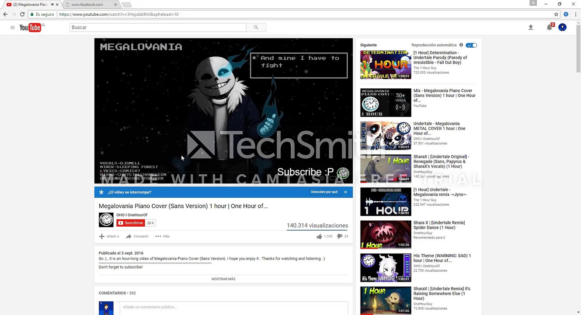Click the search magnifier button
Image resolution: width=581 pixels, height=315 pixels.
click(256, 28)
